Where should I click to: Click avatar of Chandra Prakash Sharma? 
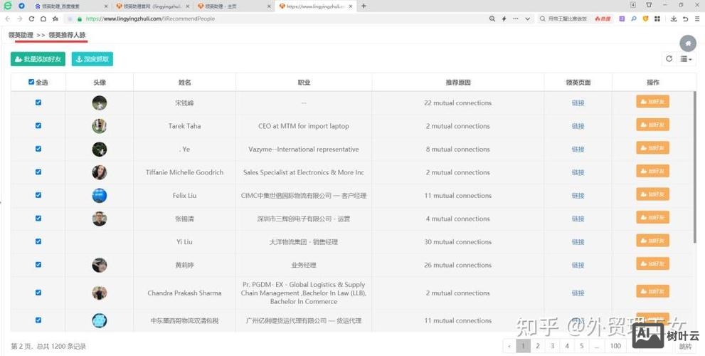pos(100,293)
